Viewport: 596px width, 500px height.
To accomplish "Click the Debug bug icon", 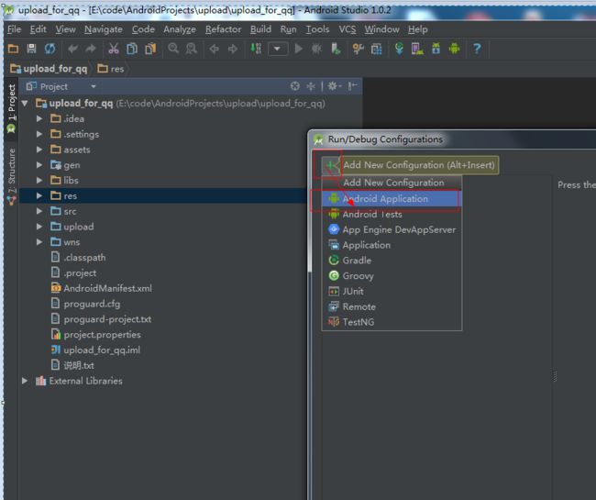I will pos(316,49).
